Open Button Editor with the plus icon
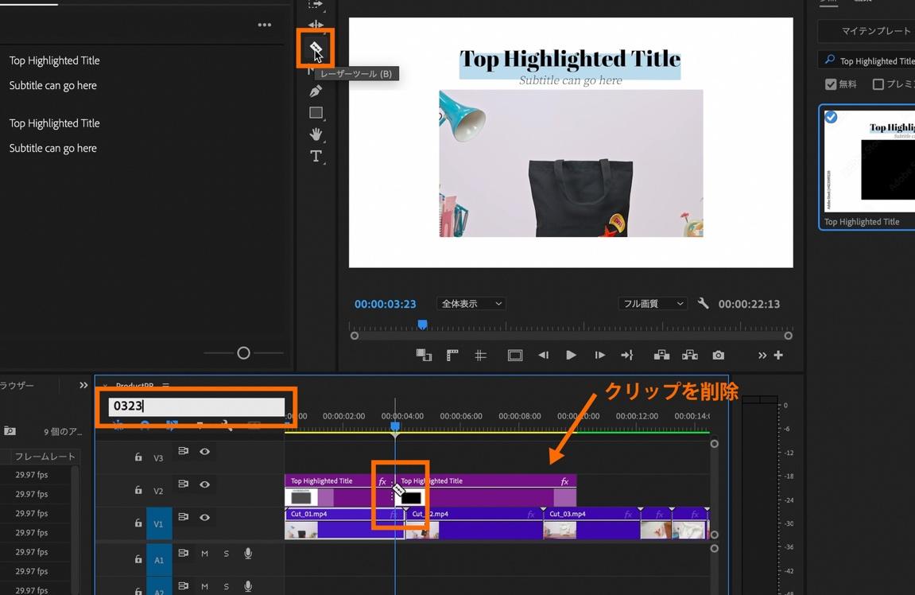 coord(777,355)
